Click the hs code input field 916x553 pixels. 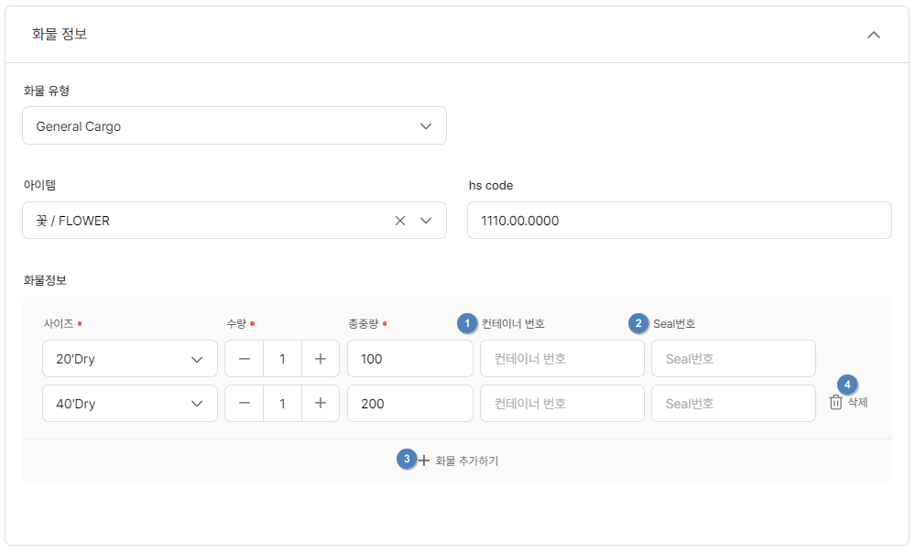(679, 221)
